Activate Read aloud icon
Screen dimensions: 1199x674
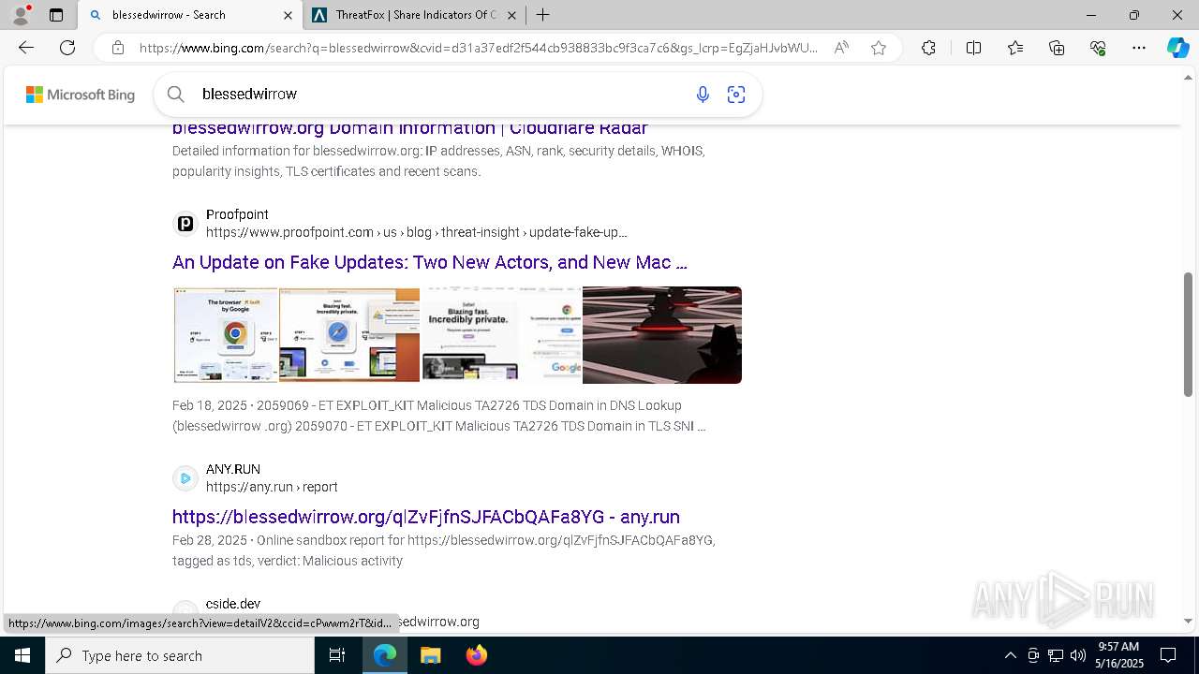pyautogui.click(x=841, y=48)
